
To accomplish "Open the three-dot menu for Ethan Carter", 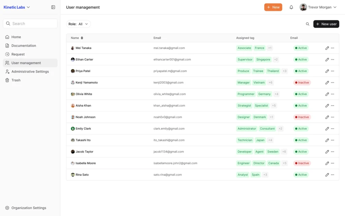I will coord(333,59).
